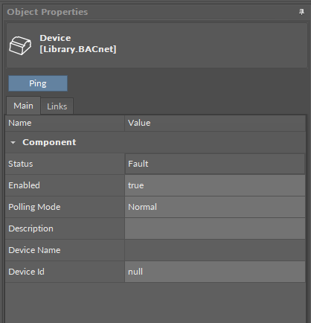The width and height of the screenshot is (311, 323).
Task: Select the Device Id row label
Action: click(26, 272)
